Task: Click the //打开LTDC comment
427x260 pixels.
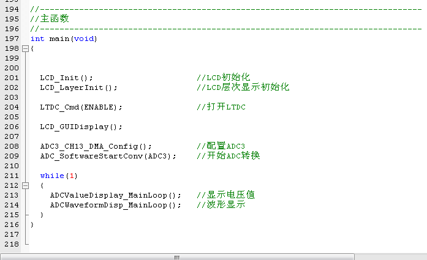Action: pos(221,107)
